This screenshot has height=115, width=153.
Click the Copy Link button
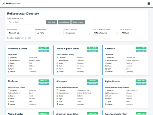point(51,22)
